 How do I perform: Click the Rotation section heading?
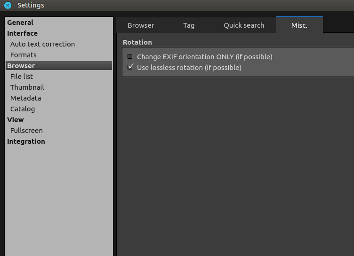pos(137,42)
